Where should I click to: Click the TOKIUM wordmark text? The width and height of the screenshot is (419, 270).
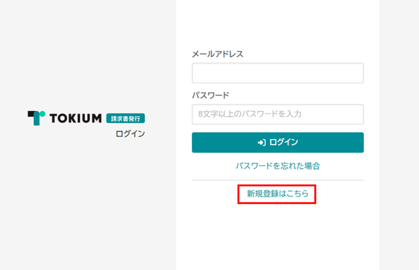coord(75,118)
